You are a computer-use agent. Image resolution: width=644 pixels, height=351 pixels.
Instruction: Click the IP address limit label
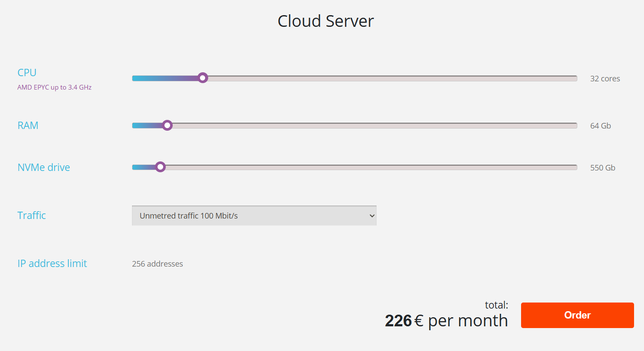[52, 263]
